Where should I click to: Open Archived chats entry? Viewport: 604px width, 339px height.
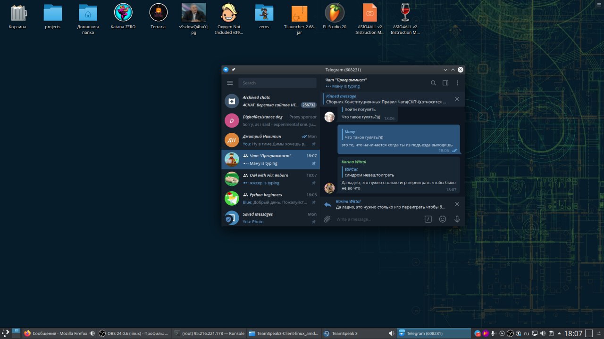270,101
